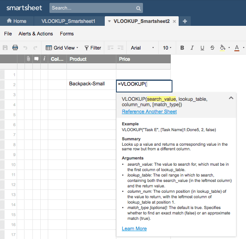Select row number 10

click(13, 164)
